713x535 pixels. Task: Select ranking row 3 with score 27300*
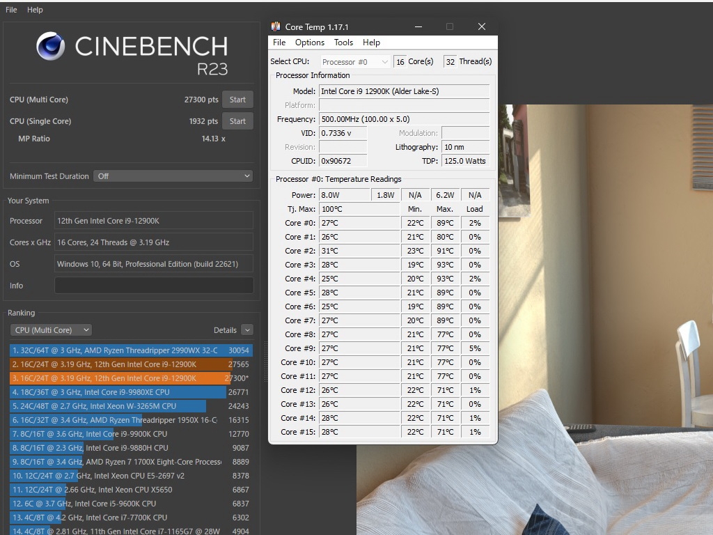tap(131, 378)
